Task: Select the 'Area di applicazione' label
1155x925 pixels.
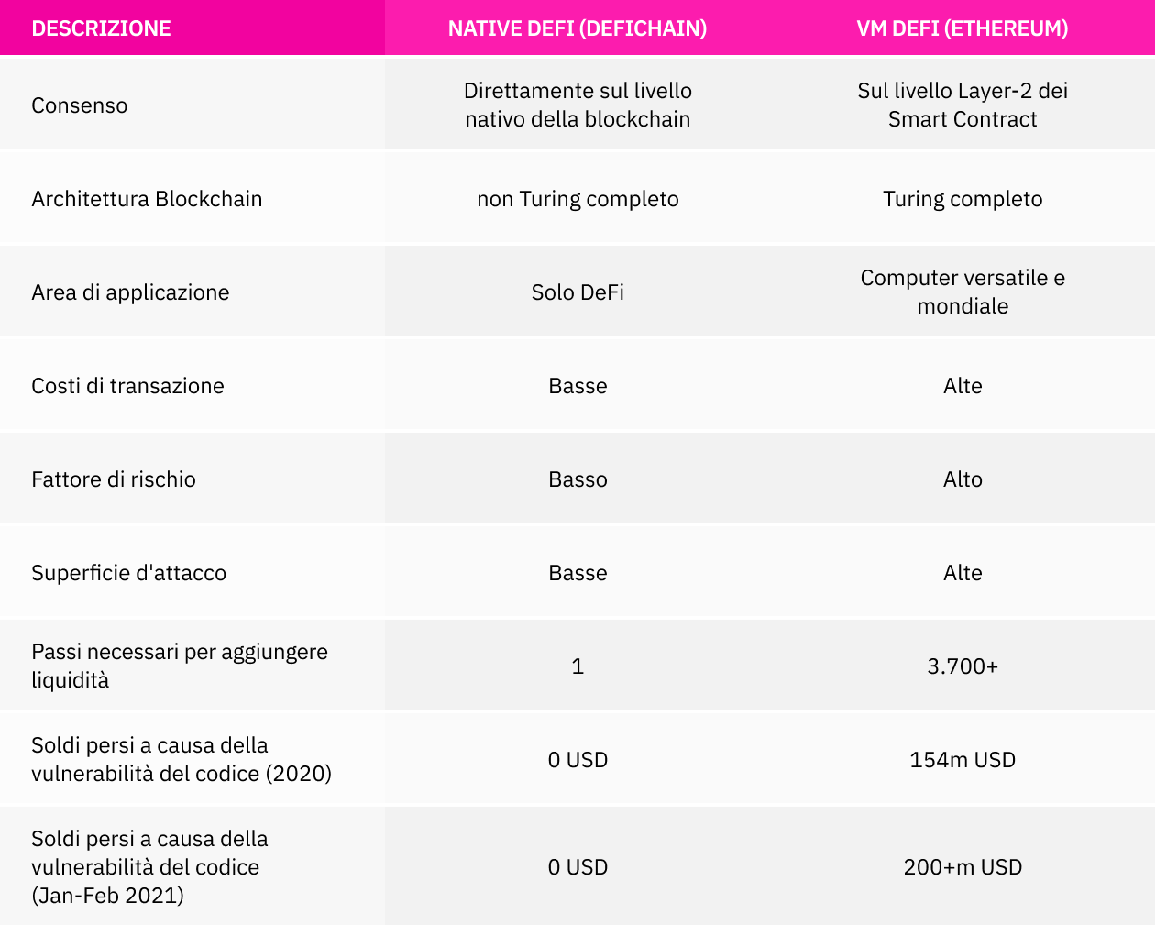Action: click(x=130, y=292)
